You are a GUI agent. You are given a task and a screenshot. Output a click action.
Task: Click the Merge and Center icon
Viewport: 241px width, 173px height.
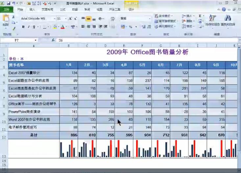click(113, 27)
